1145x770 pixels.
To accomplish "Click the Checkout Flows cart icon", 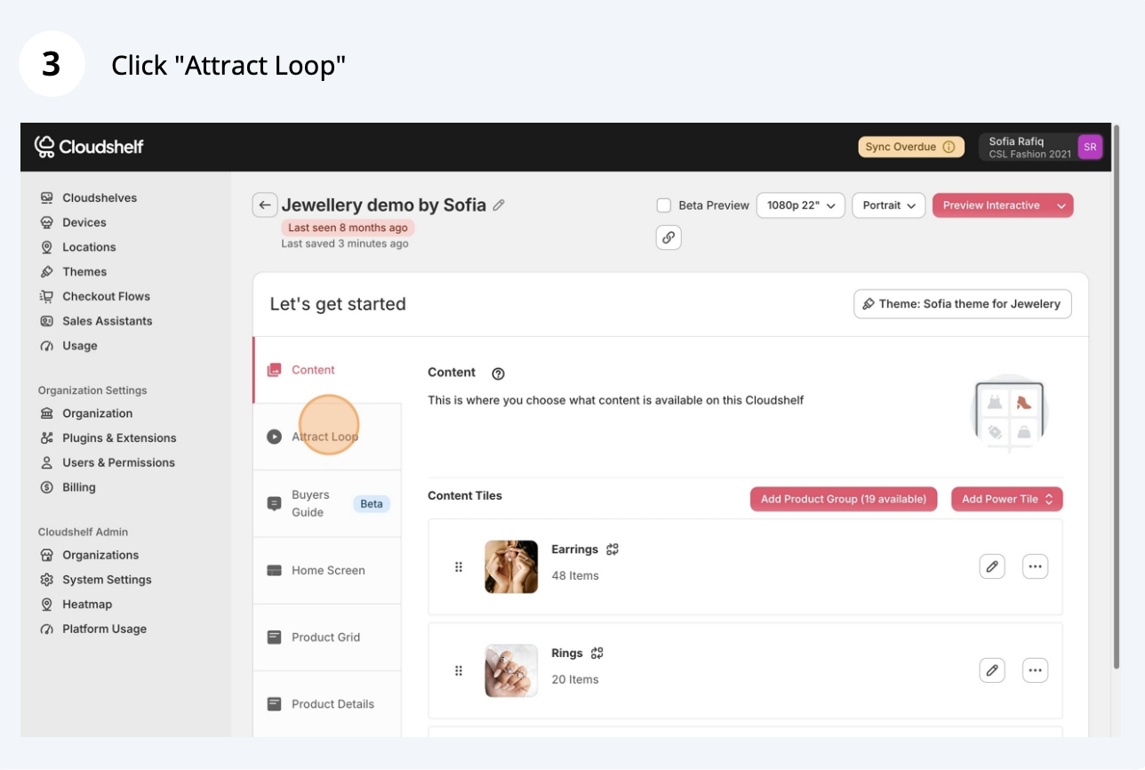I will click(47, 296).
